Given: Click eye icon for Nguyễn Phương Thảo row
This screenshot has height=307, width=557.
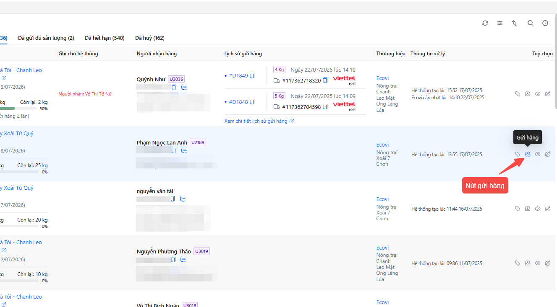Looking at the screenshot, I should point(538,263).
